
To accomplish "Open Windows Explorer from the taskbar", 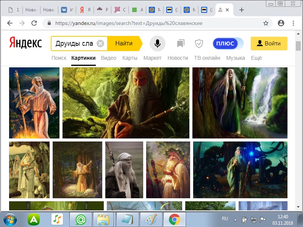I will 104,219.
